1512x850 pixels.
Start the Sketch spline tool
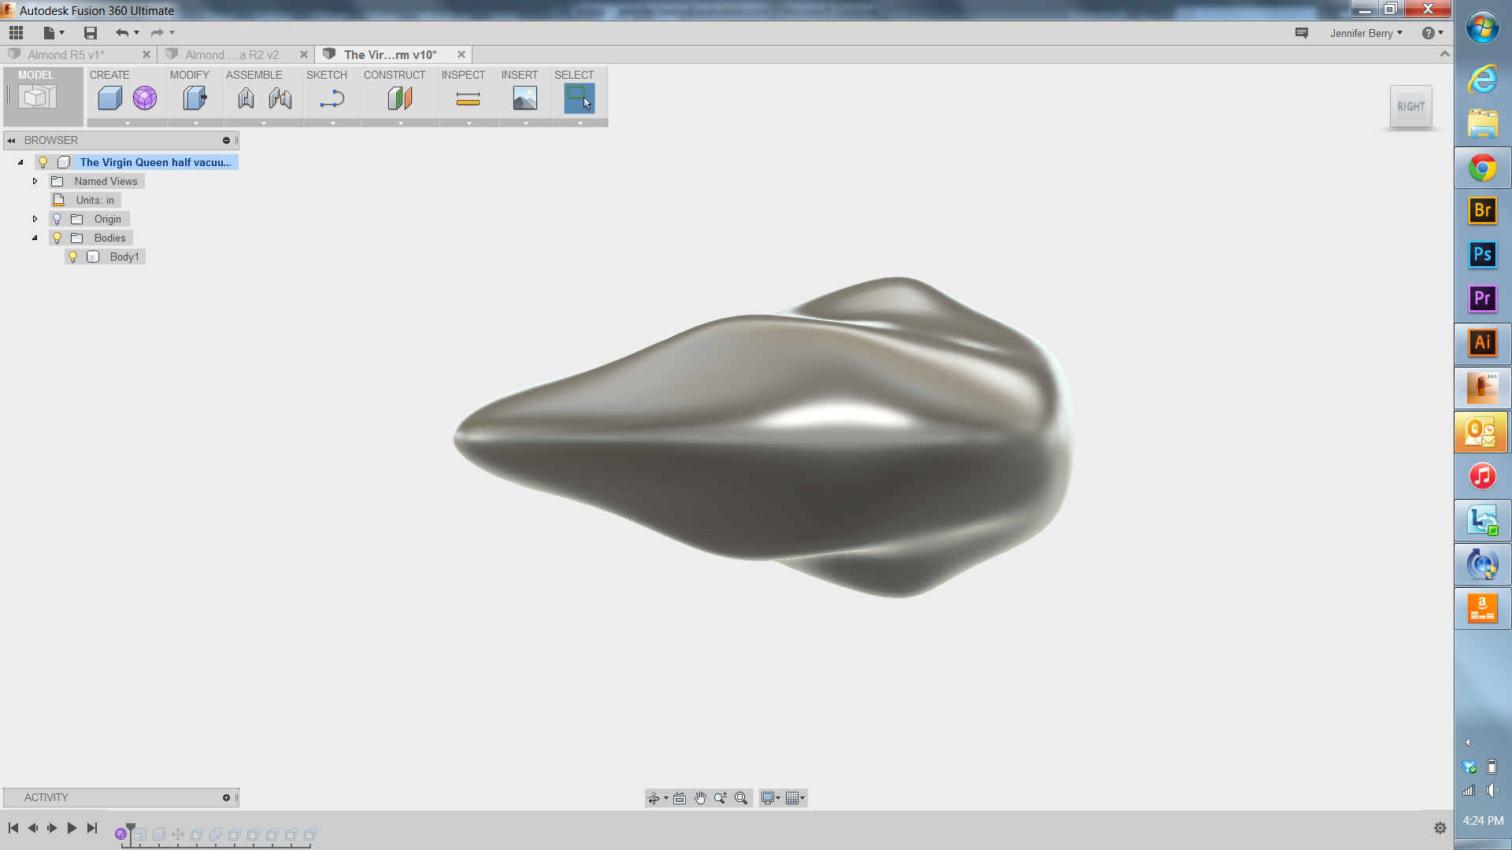[332, 97]
